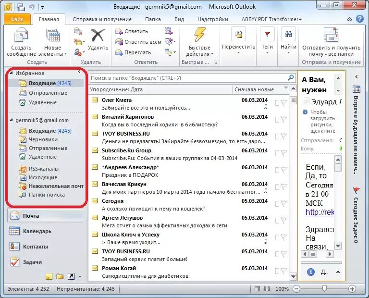Switch to the Почта view

(45, 216)
